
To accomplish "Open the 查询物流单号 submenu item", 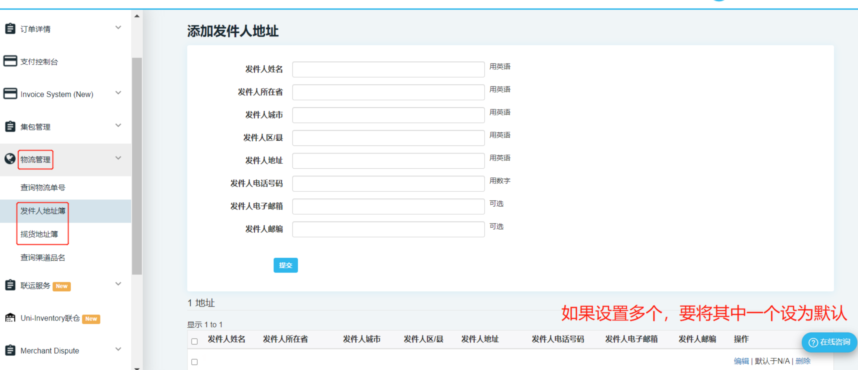I will point(43,188).
